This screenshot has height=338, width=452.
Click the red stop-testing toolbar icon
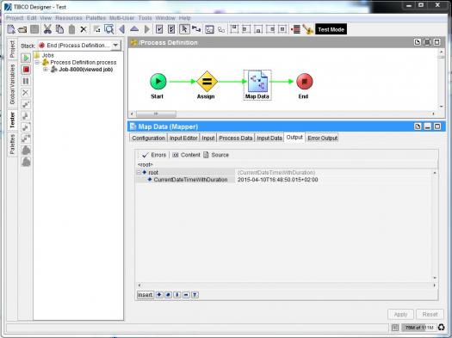[296, 29]
